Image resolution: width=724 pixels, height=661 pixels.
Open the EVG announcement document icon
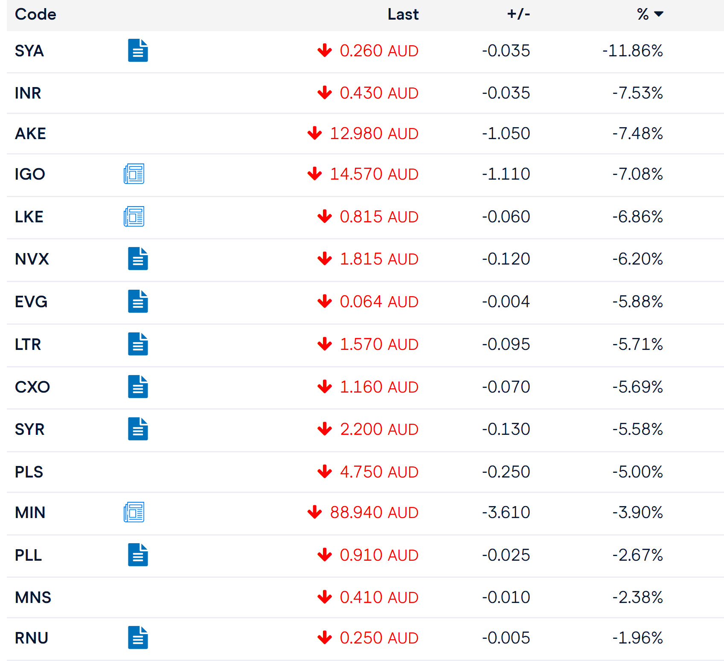[x=138, y=301]
